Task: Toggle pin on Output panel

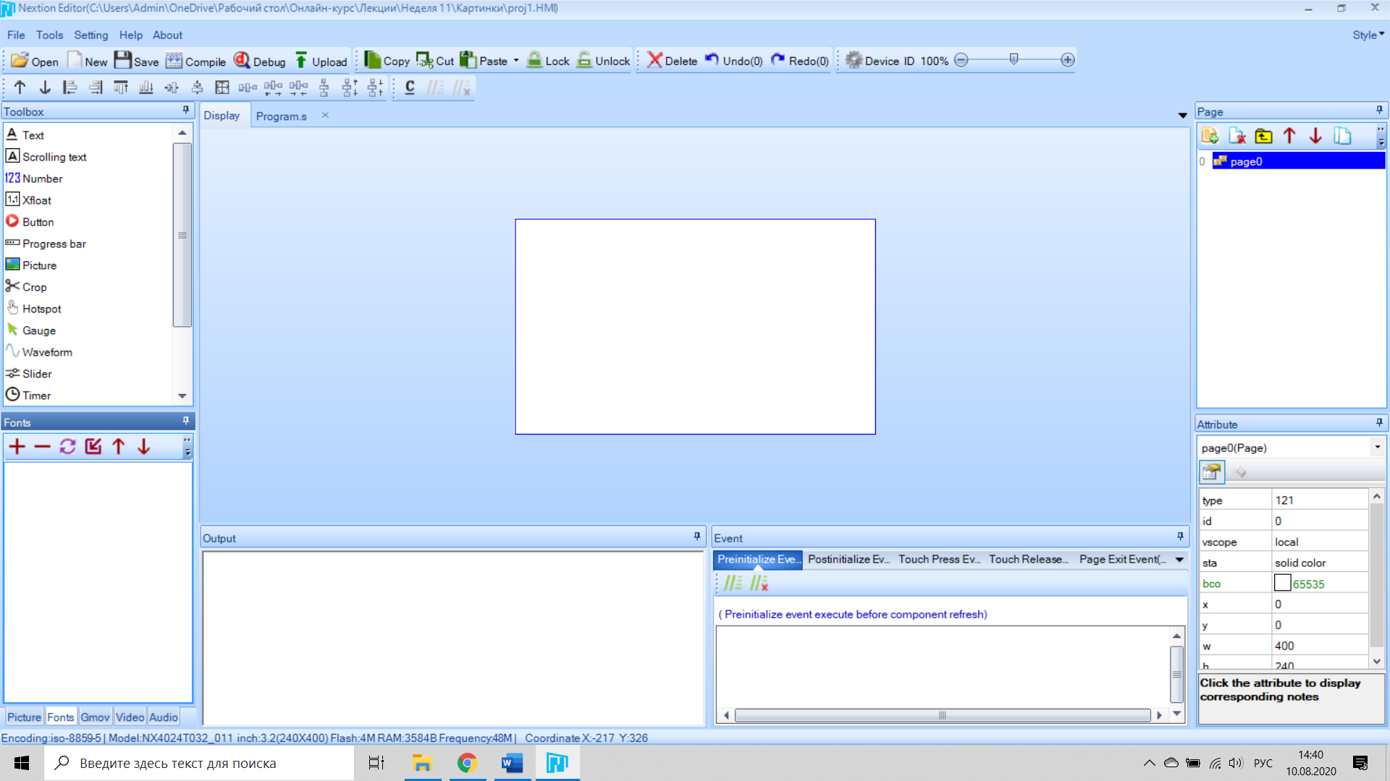Action: 697,537
